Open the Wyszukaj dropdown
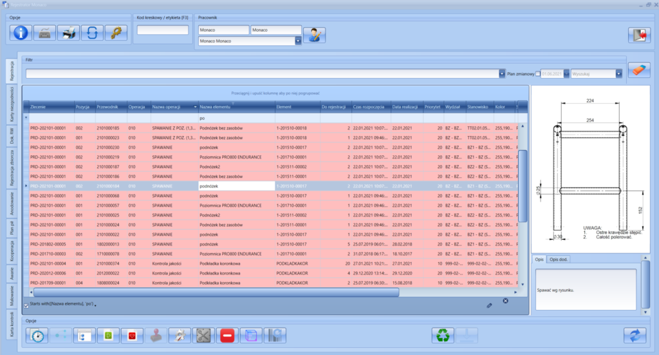Screen dimensions: 659x355 (x=618, y=74)
